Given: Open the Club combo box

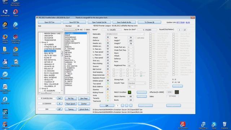Looking at the screenshot, I should pyautogui.click(x=51, y=30).
